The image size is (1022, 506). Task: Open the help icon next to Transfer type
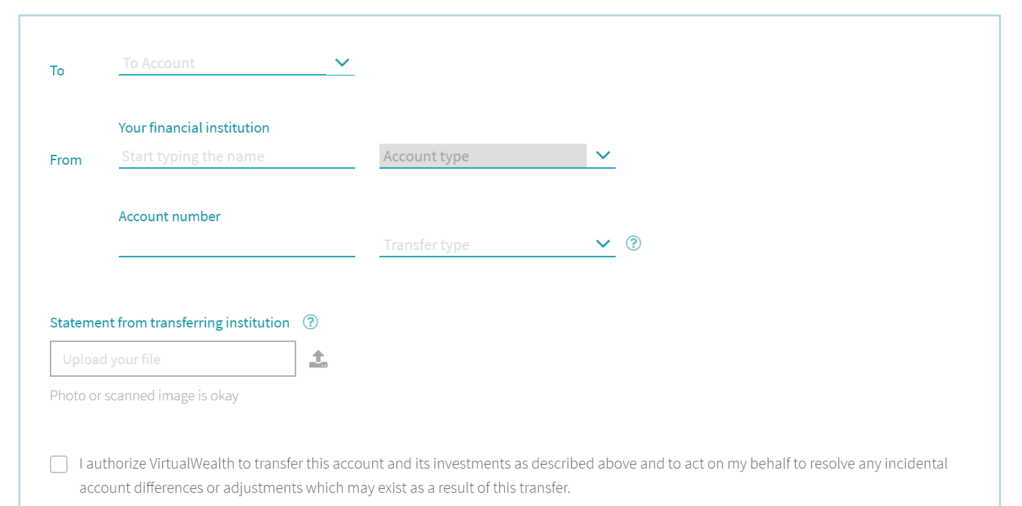click(x=633, y=243)
